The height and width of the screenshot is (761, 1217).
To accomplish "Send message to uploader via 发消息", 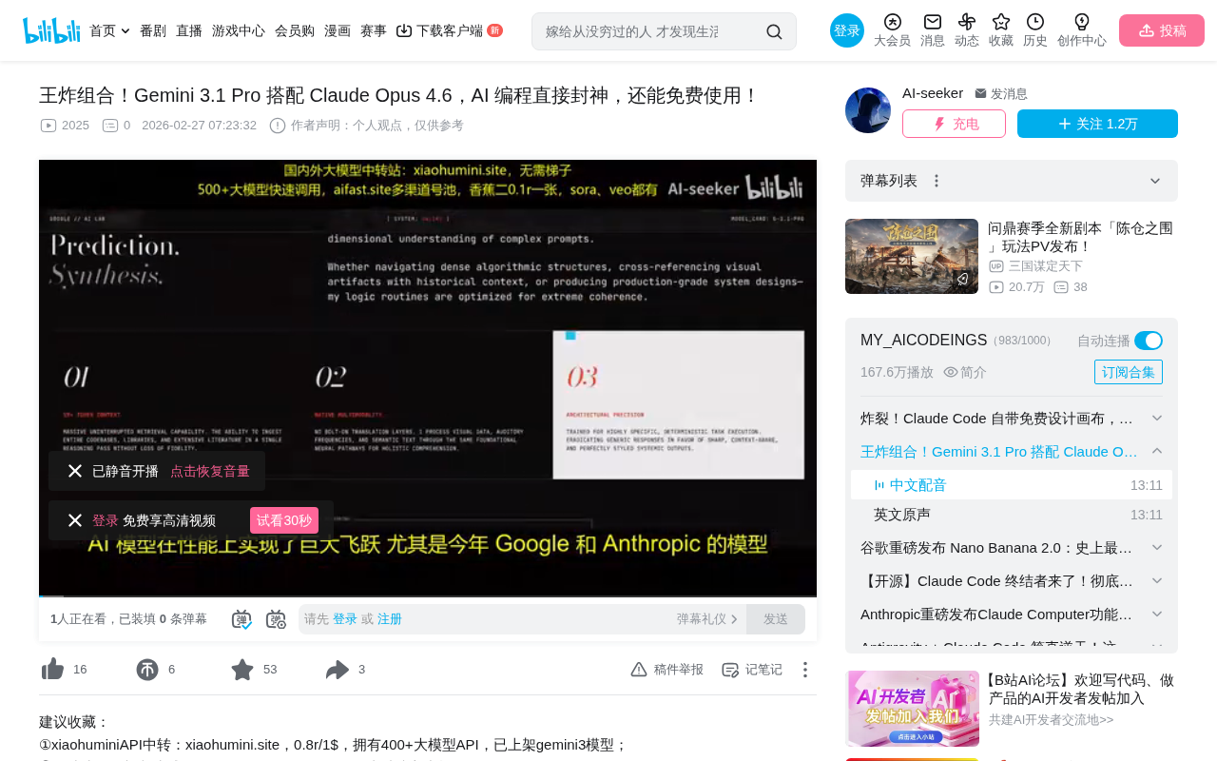I will tap(1001, 94).
